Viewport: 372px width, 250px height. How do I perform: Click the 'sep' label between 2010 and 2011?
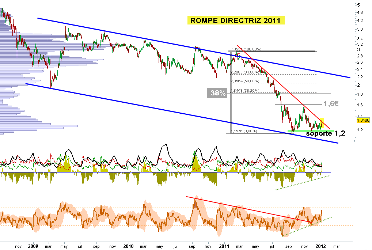pyautogui.click(x=192, y=247)
